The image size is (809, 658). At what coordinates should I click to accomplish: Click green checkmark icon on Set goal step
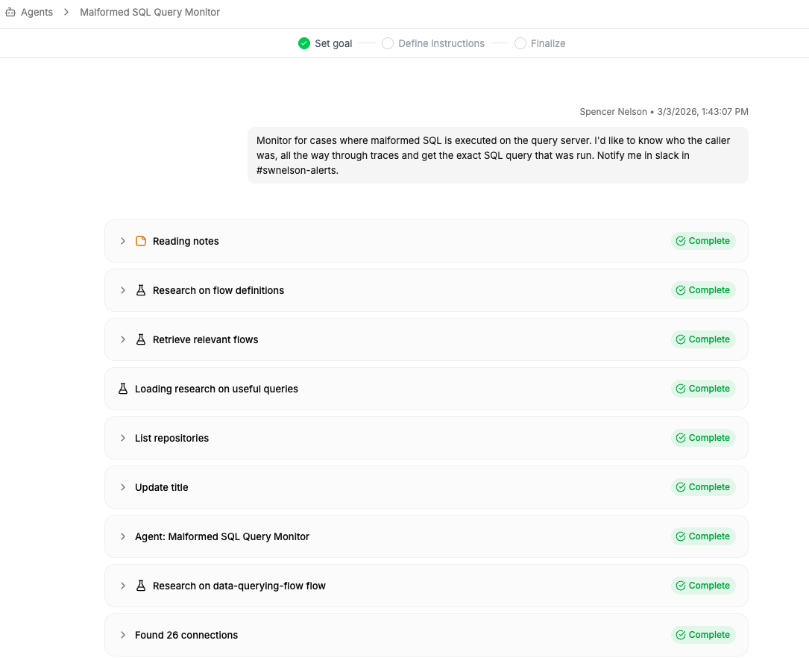pos(303,43)
